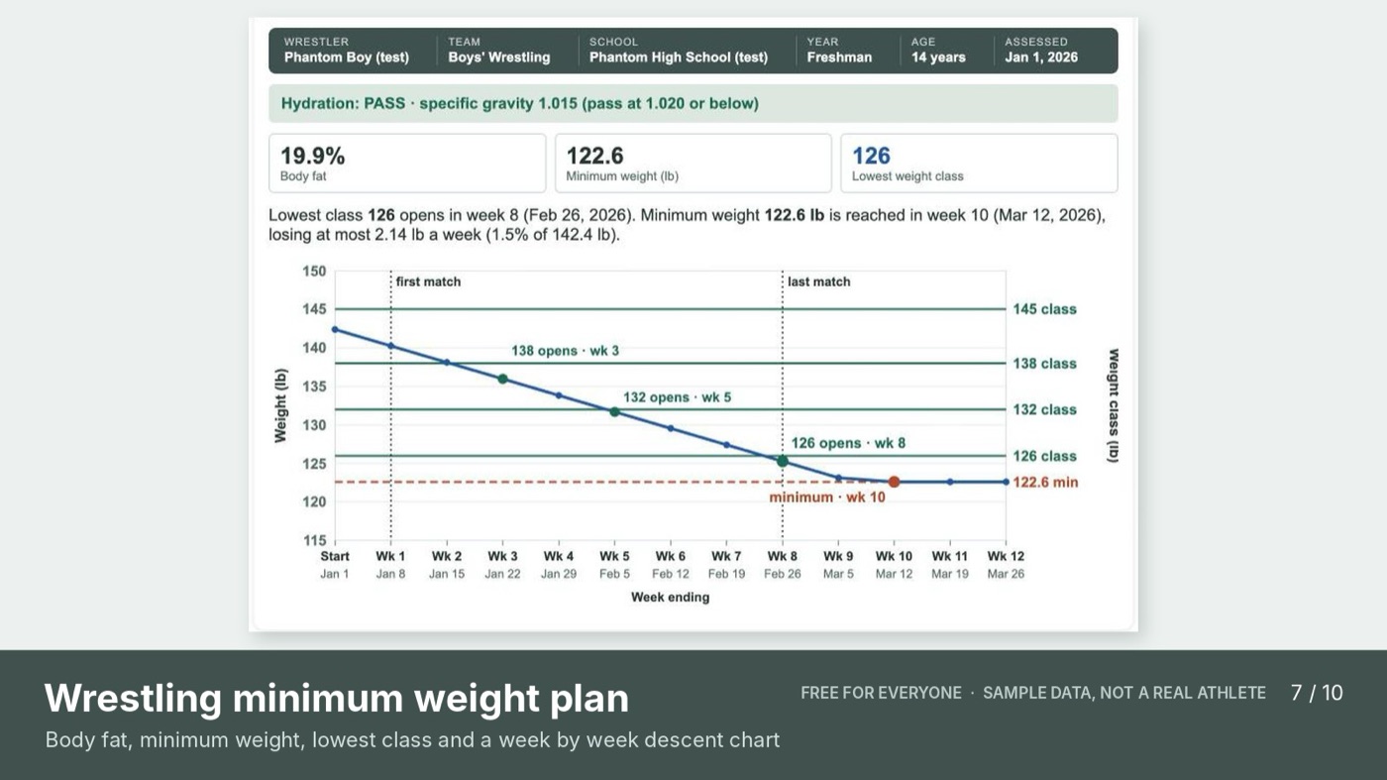The image size is (1387, 780).
Task: Click the "Weight (lb)" y-axis title
Action: pos(280,405)
